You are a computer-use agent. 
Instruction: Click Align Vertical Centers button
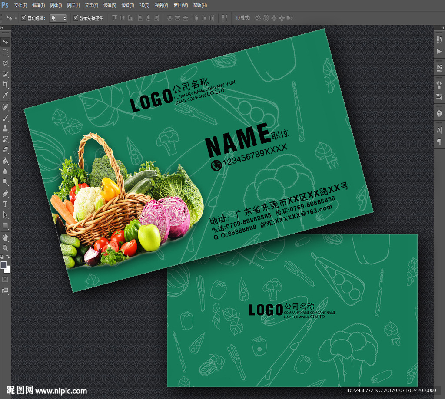click(x=122, y=18)
